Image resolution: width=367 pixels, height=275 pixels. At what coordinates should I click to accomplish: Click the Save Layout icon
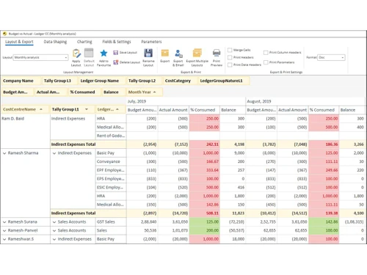[116, 53]
